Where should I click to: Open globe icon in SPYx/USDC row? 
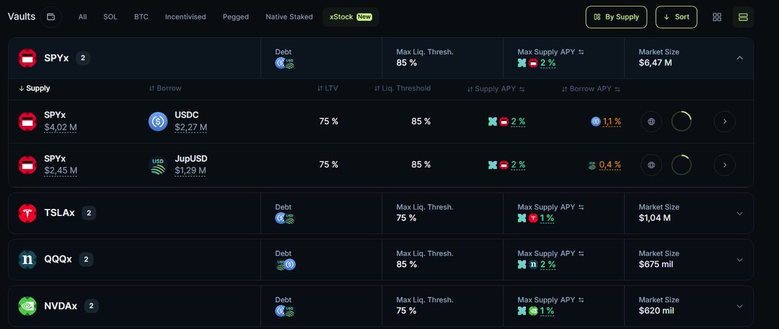coord(651,121)
